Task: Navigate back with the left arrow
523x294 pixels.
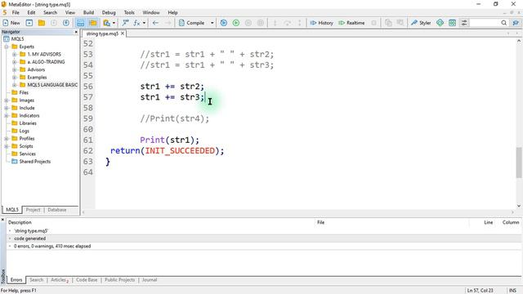Action: [155, 23]
